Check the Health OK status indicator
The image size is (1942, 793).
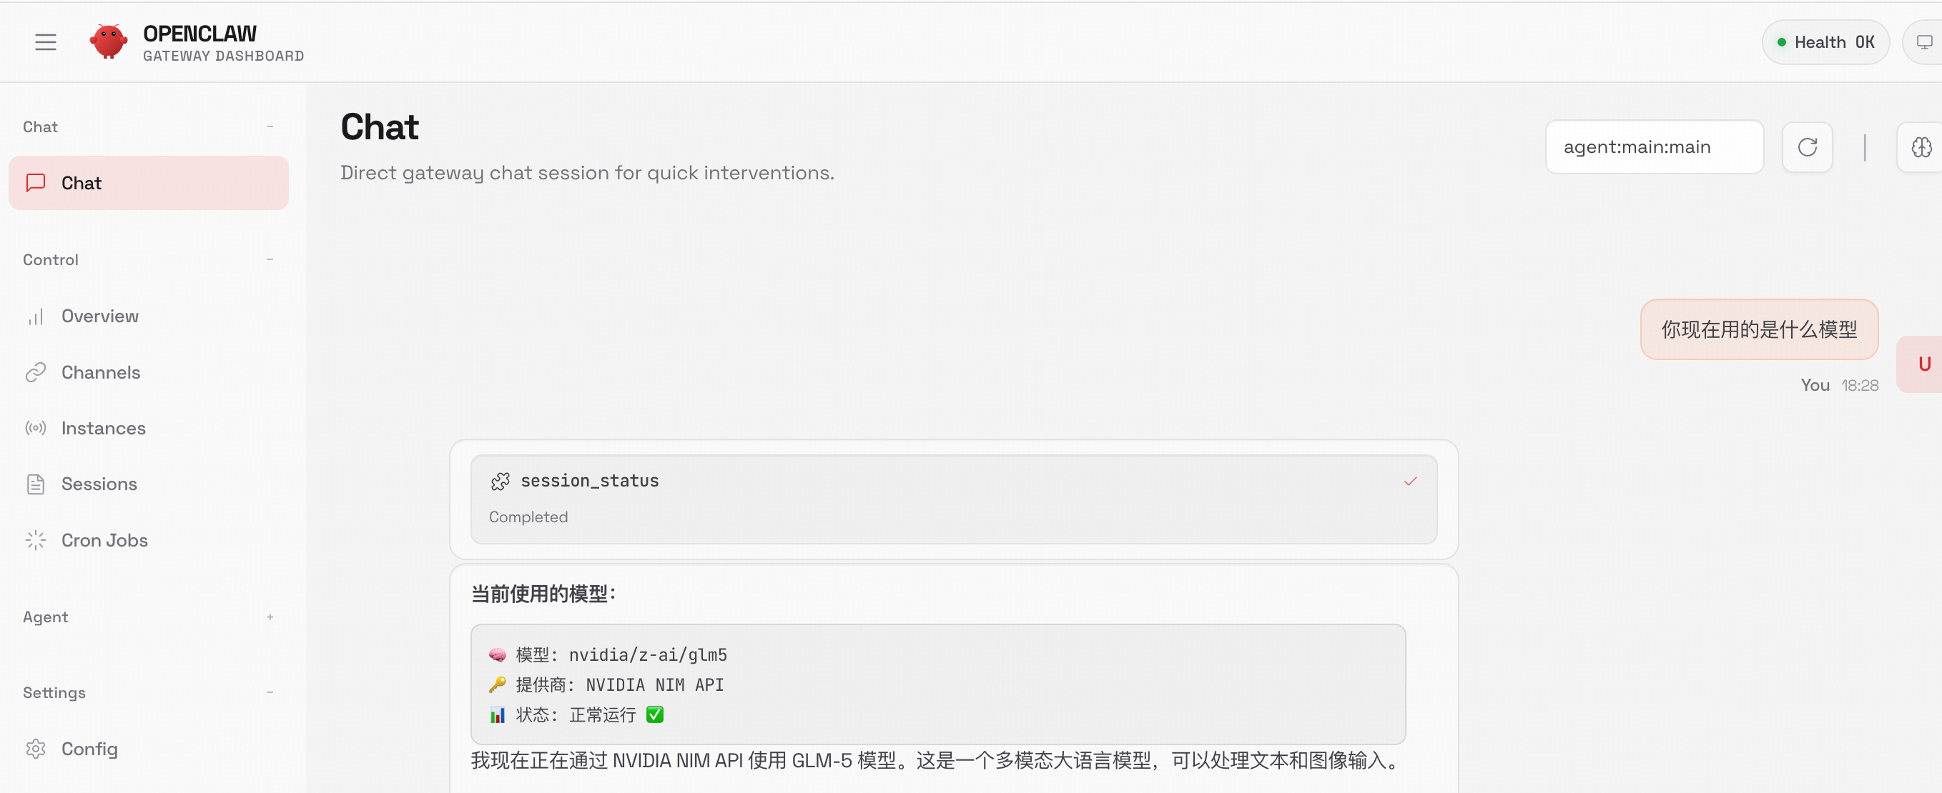[1825, 41]
